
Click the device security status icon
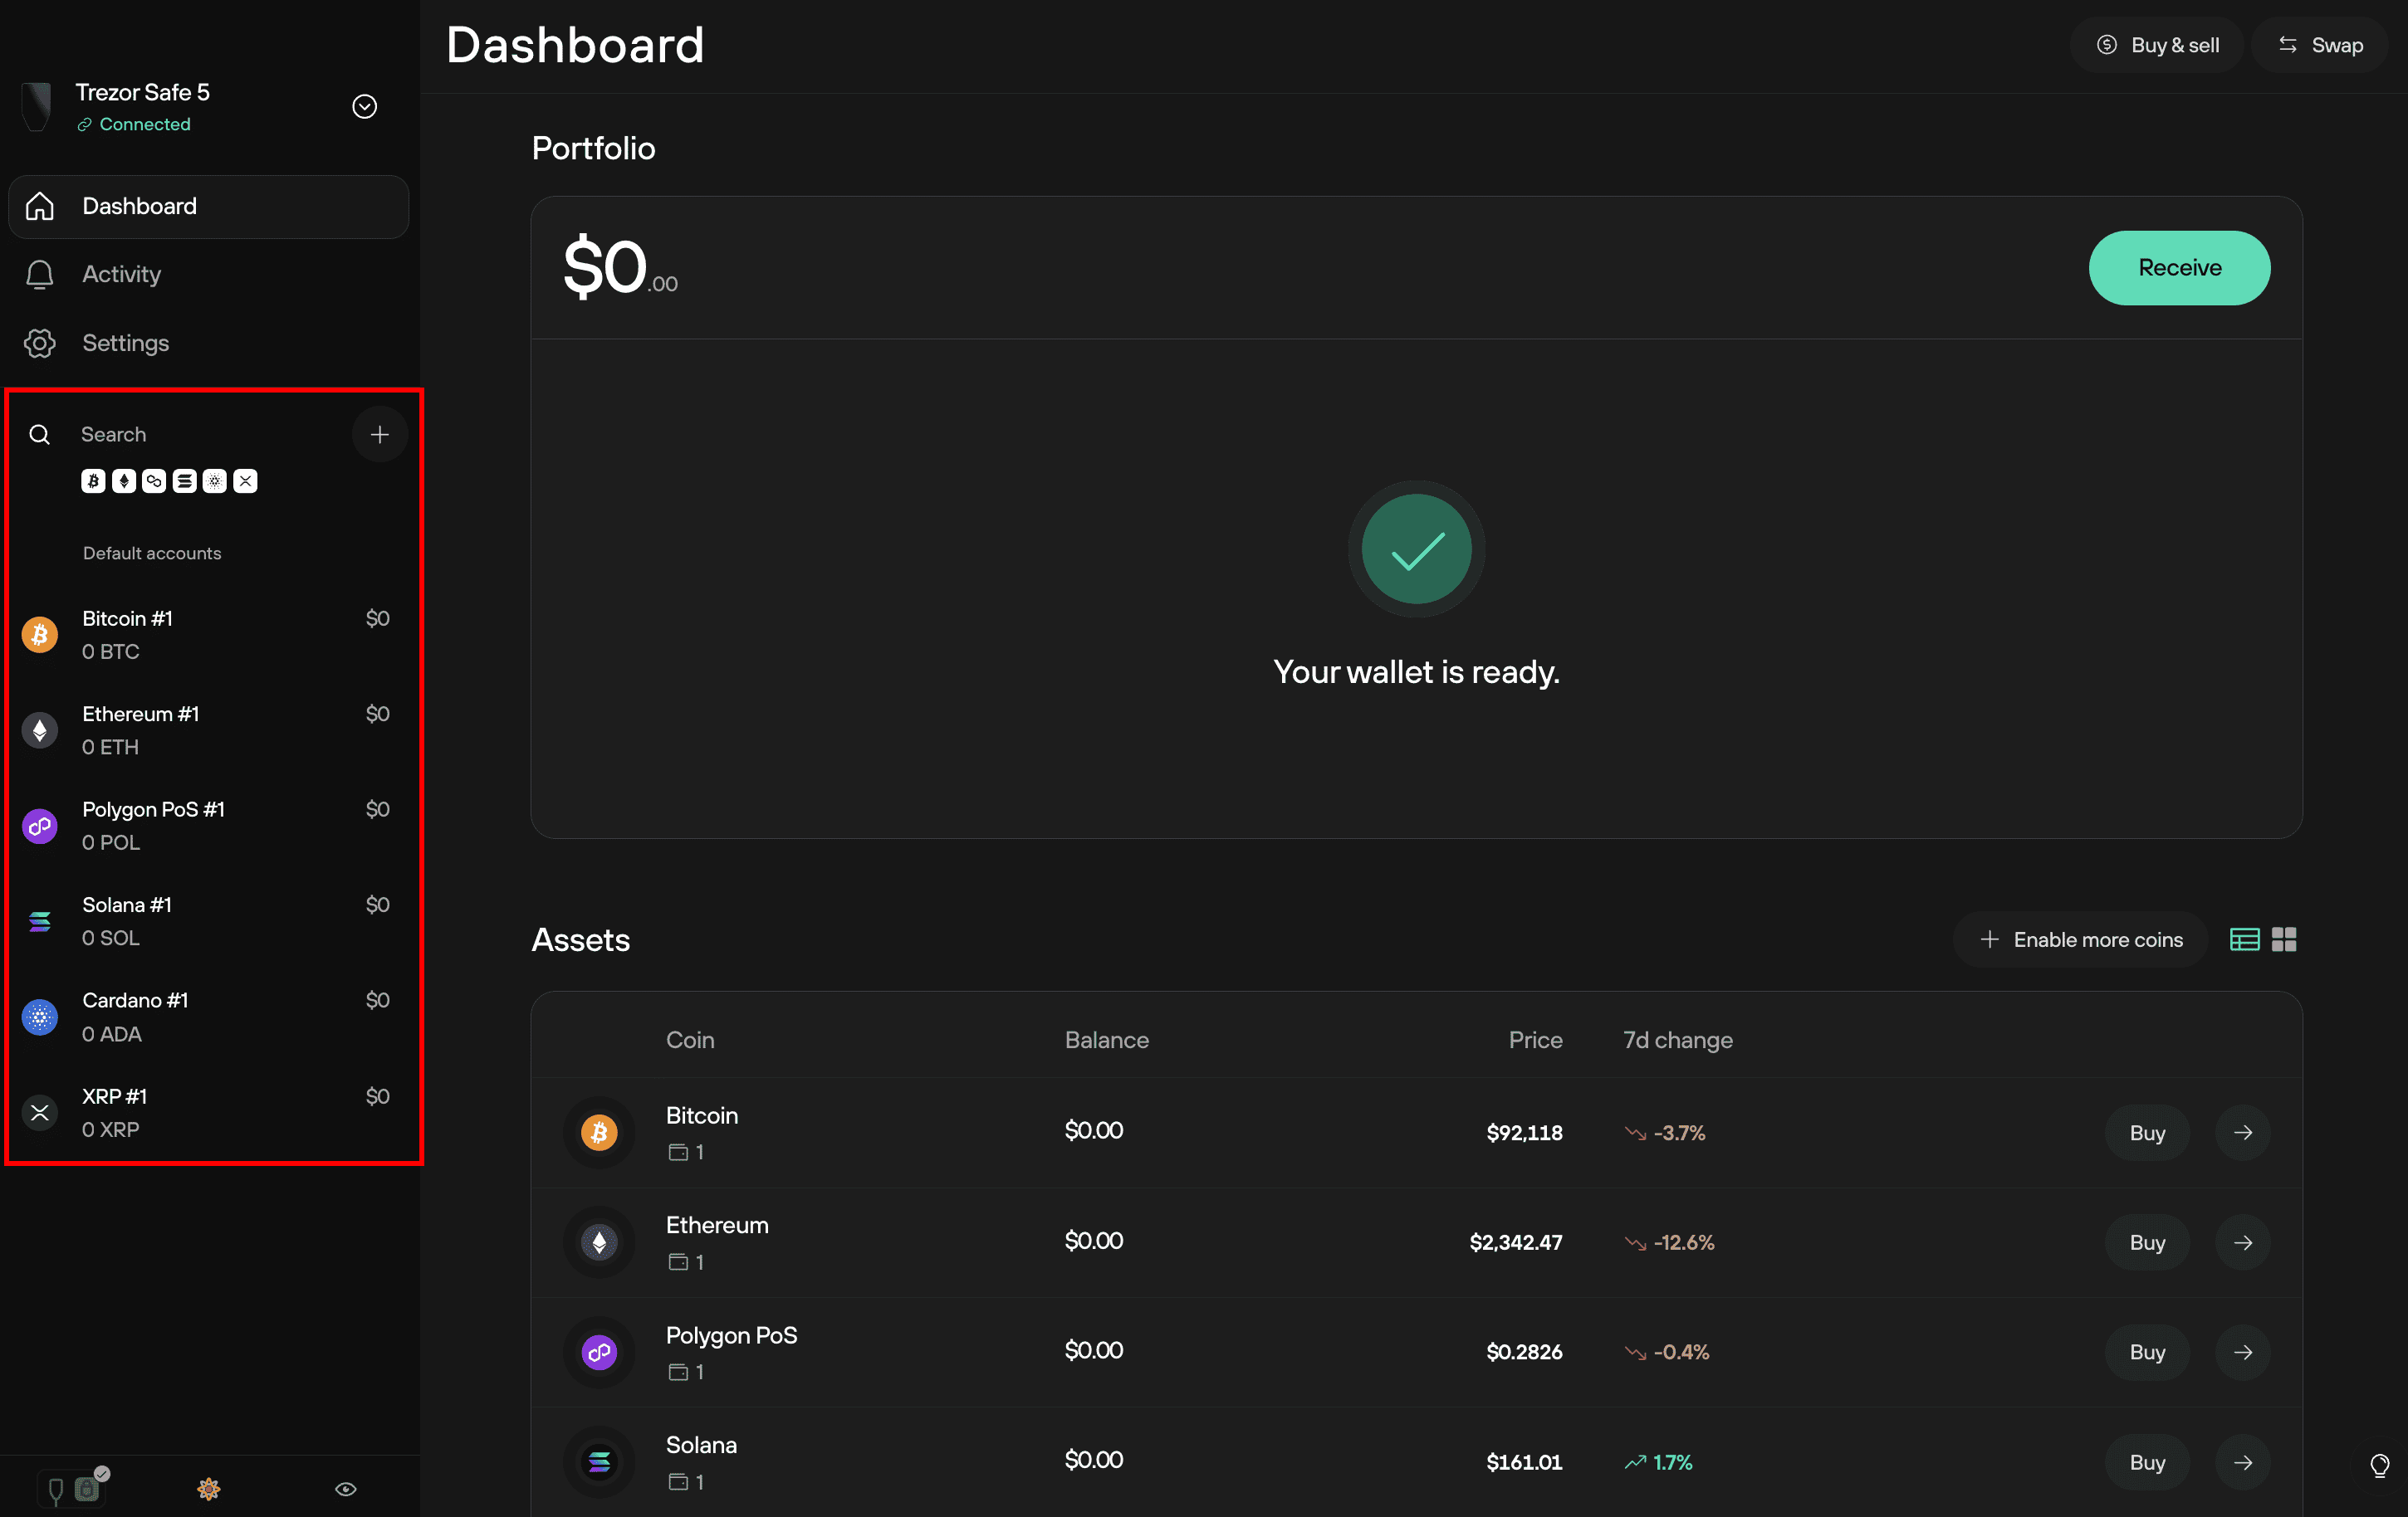coord(72,1488)
